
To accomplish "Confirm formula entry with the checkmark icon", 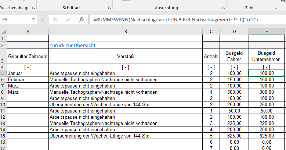I will 68,19.
